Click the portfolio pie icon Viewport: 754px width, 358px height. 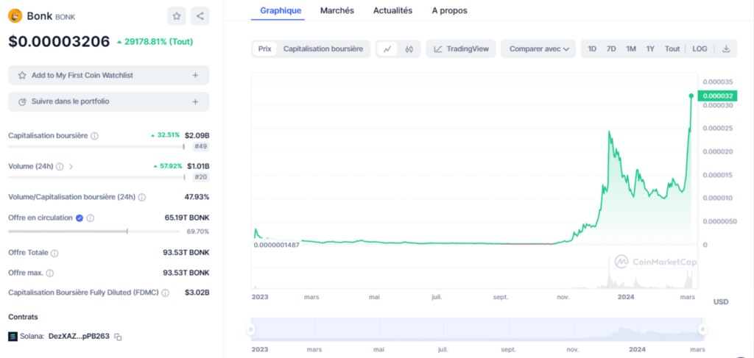[21, 101]
